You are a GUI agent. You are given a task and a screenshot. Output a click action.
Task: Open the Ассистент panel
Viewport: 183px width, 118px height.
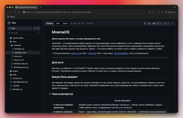[x=170, y=12]
